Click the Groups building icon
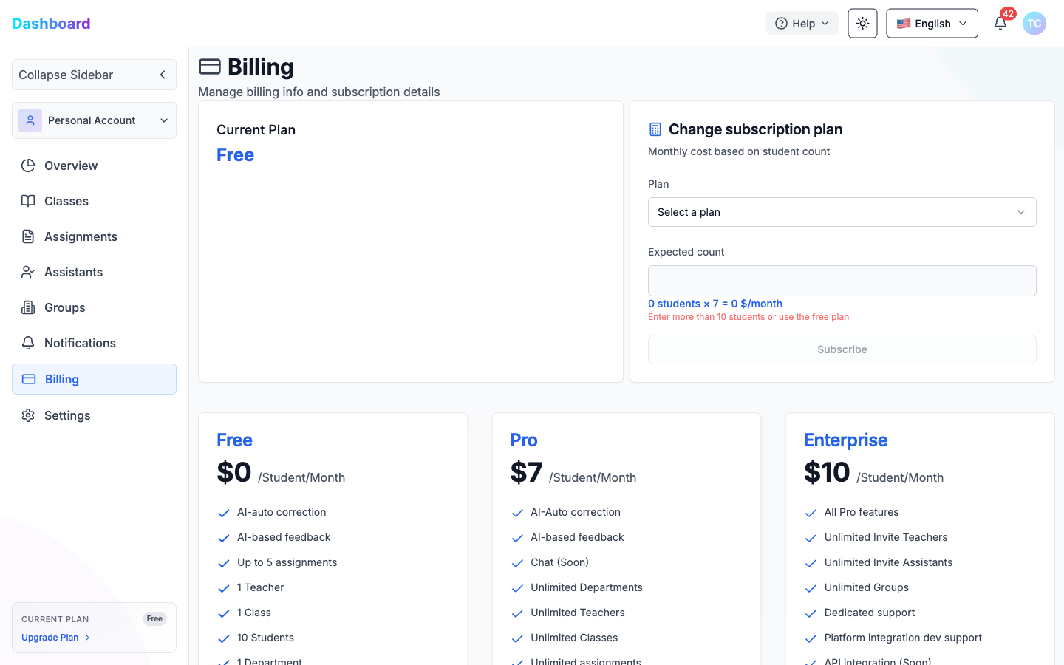The width and height of the screenshot is (1064, 665). click(x=28, y=307)
